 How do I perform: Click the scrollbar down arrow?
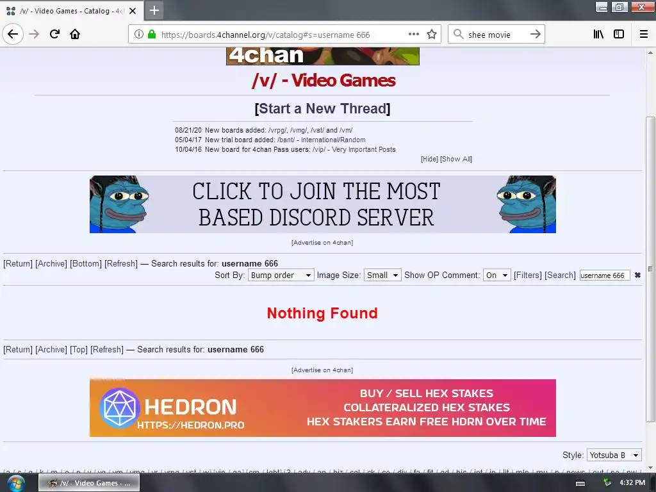pos(650,468)
